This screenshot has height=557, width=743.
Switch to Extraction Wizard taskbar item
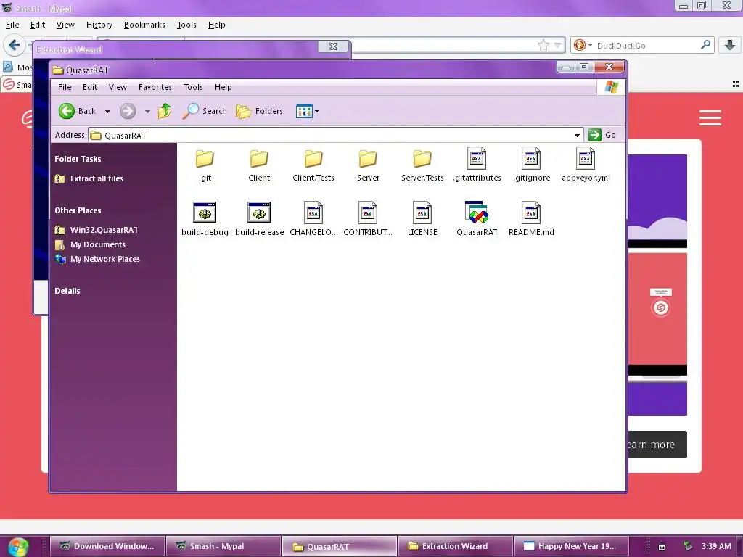point(456,546)
